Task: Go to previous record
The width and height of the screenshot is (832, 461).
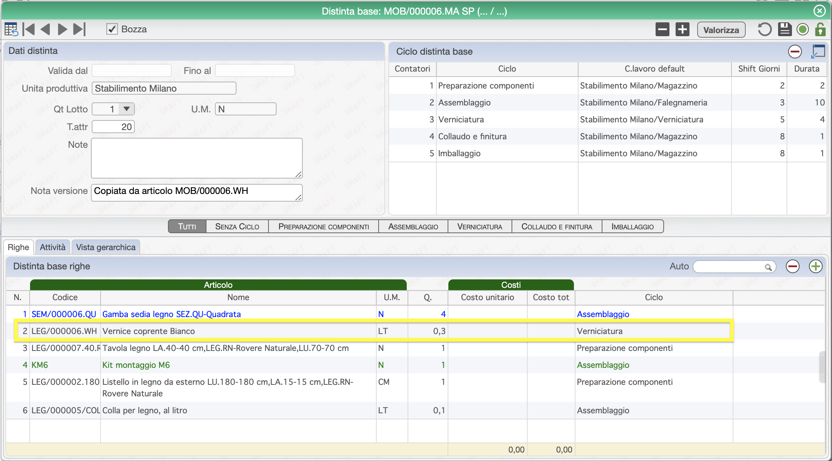Action: 45,29
